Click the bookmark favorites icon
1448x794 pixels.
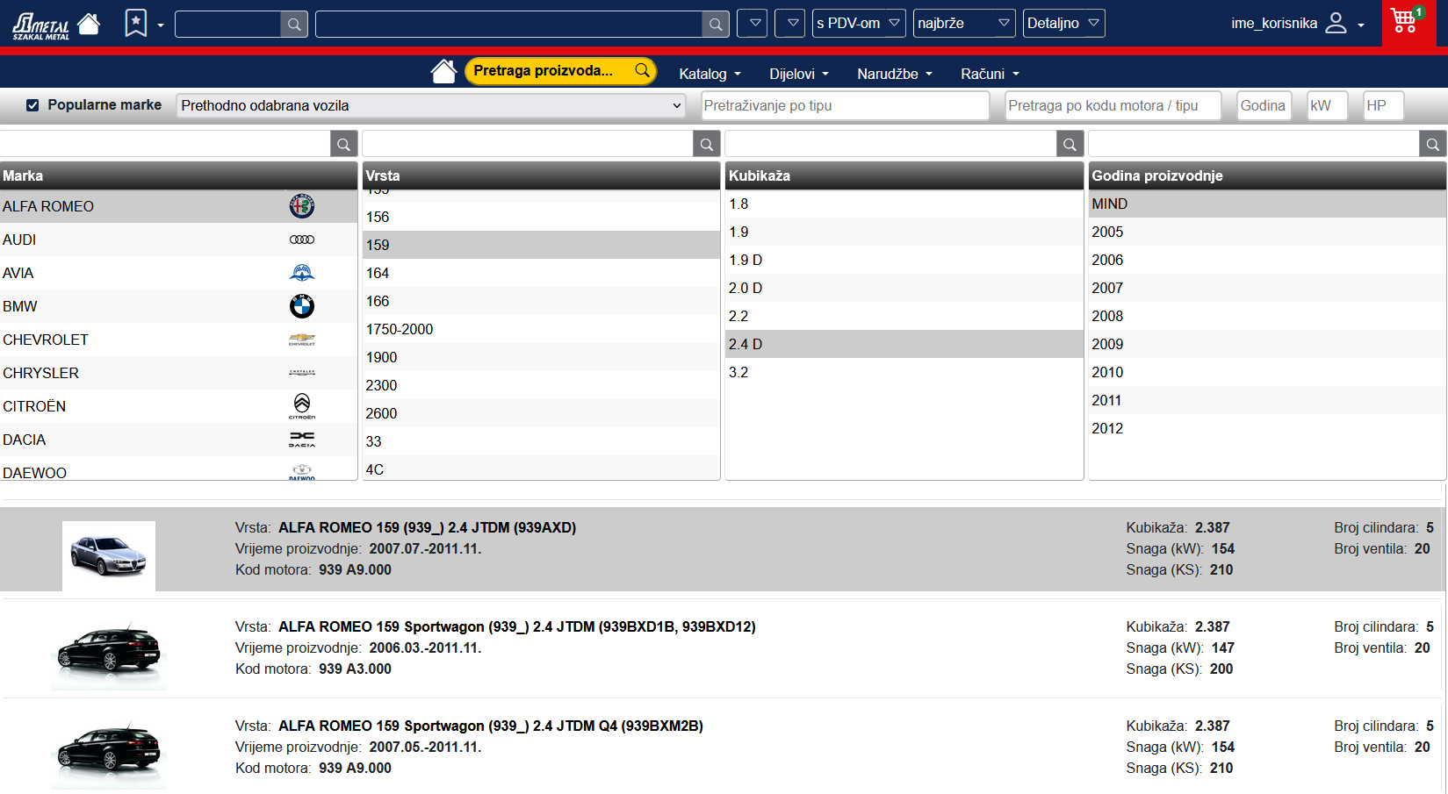point(136,24)
